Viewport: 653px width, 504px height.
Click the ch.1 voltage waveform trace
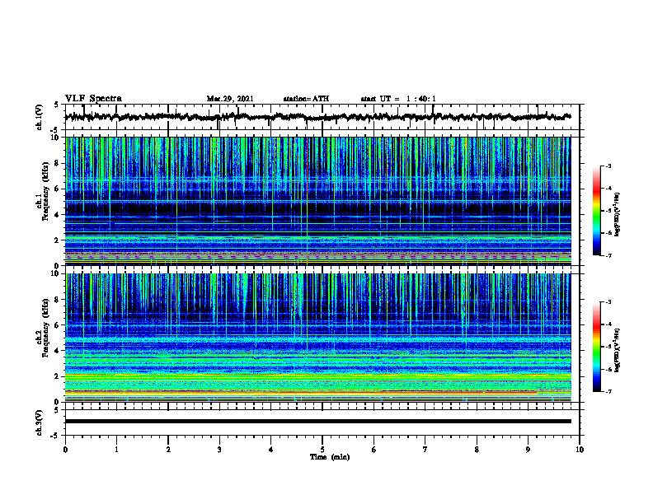click(318, 117)
